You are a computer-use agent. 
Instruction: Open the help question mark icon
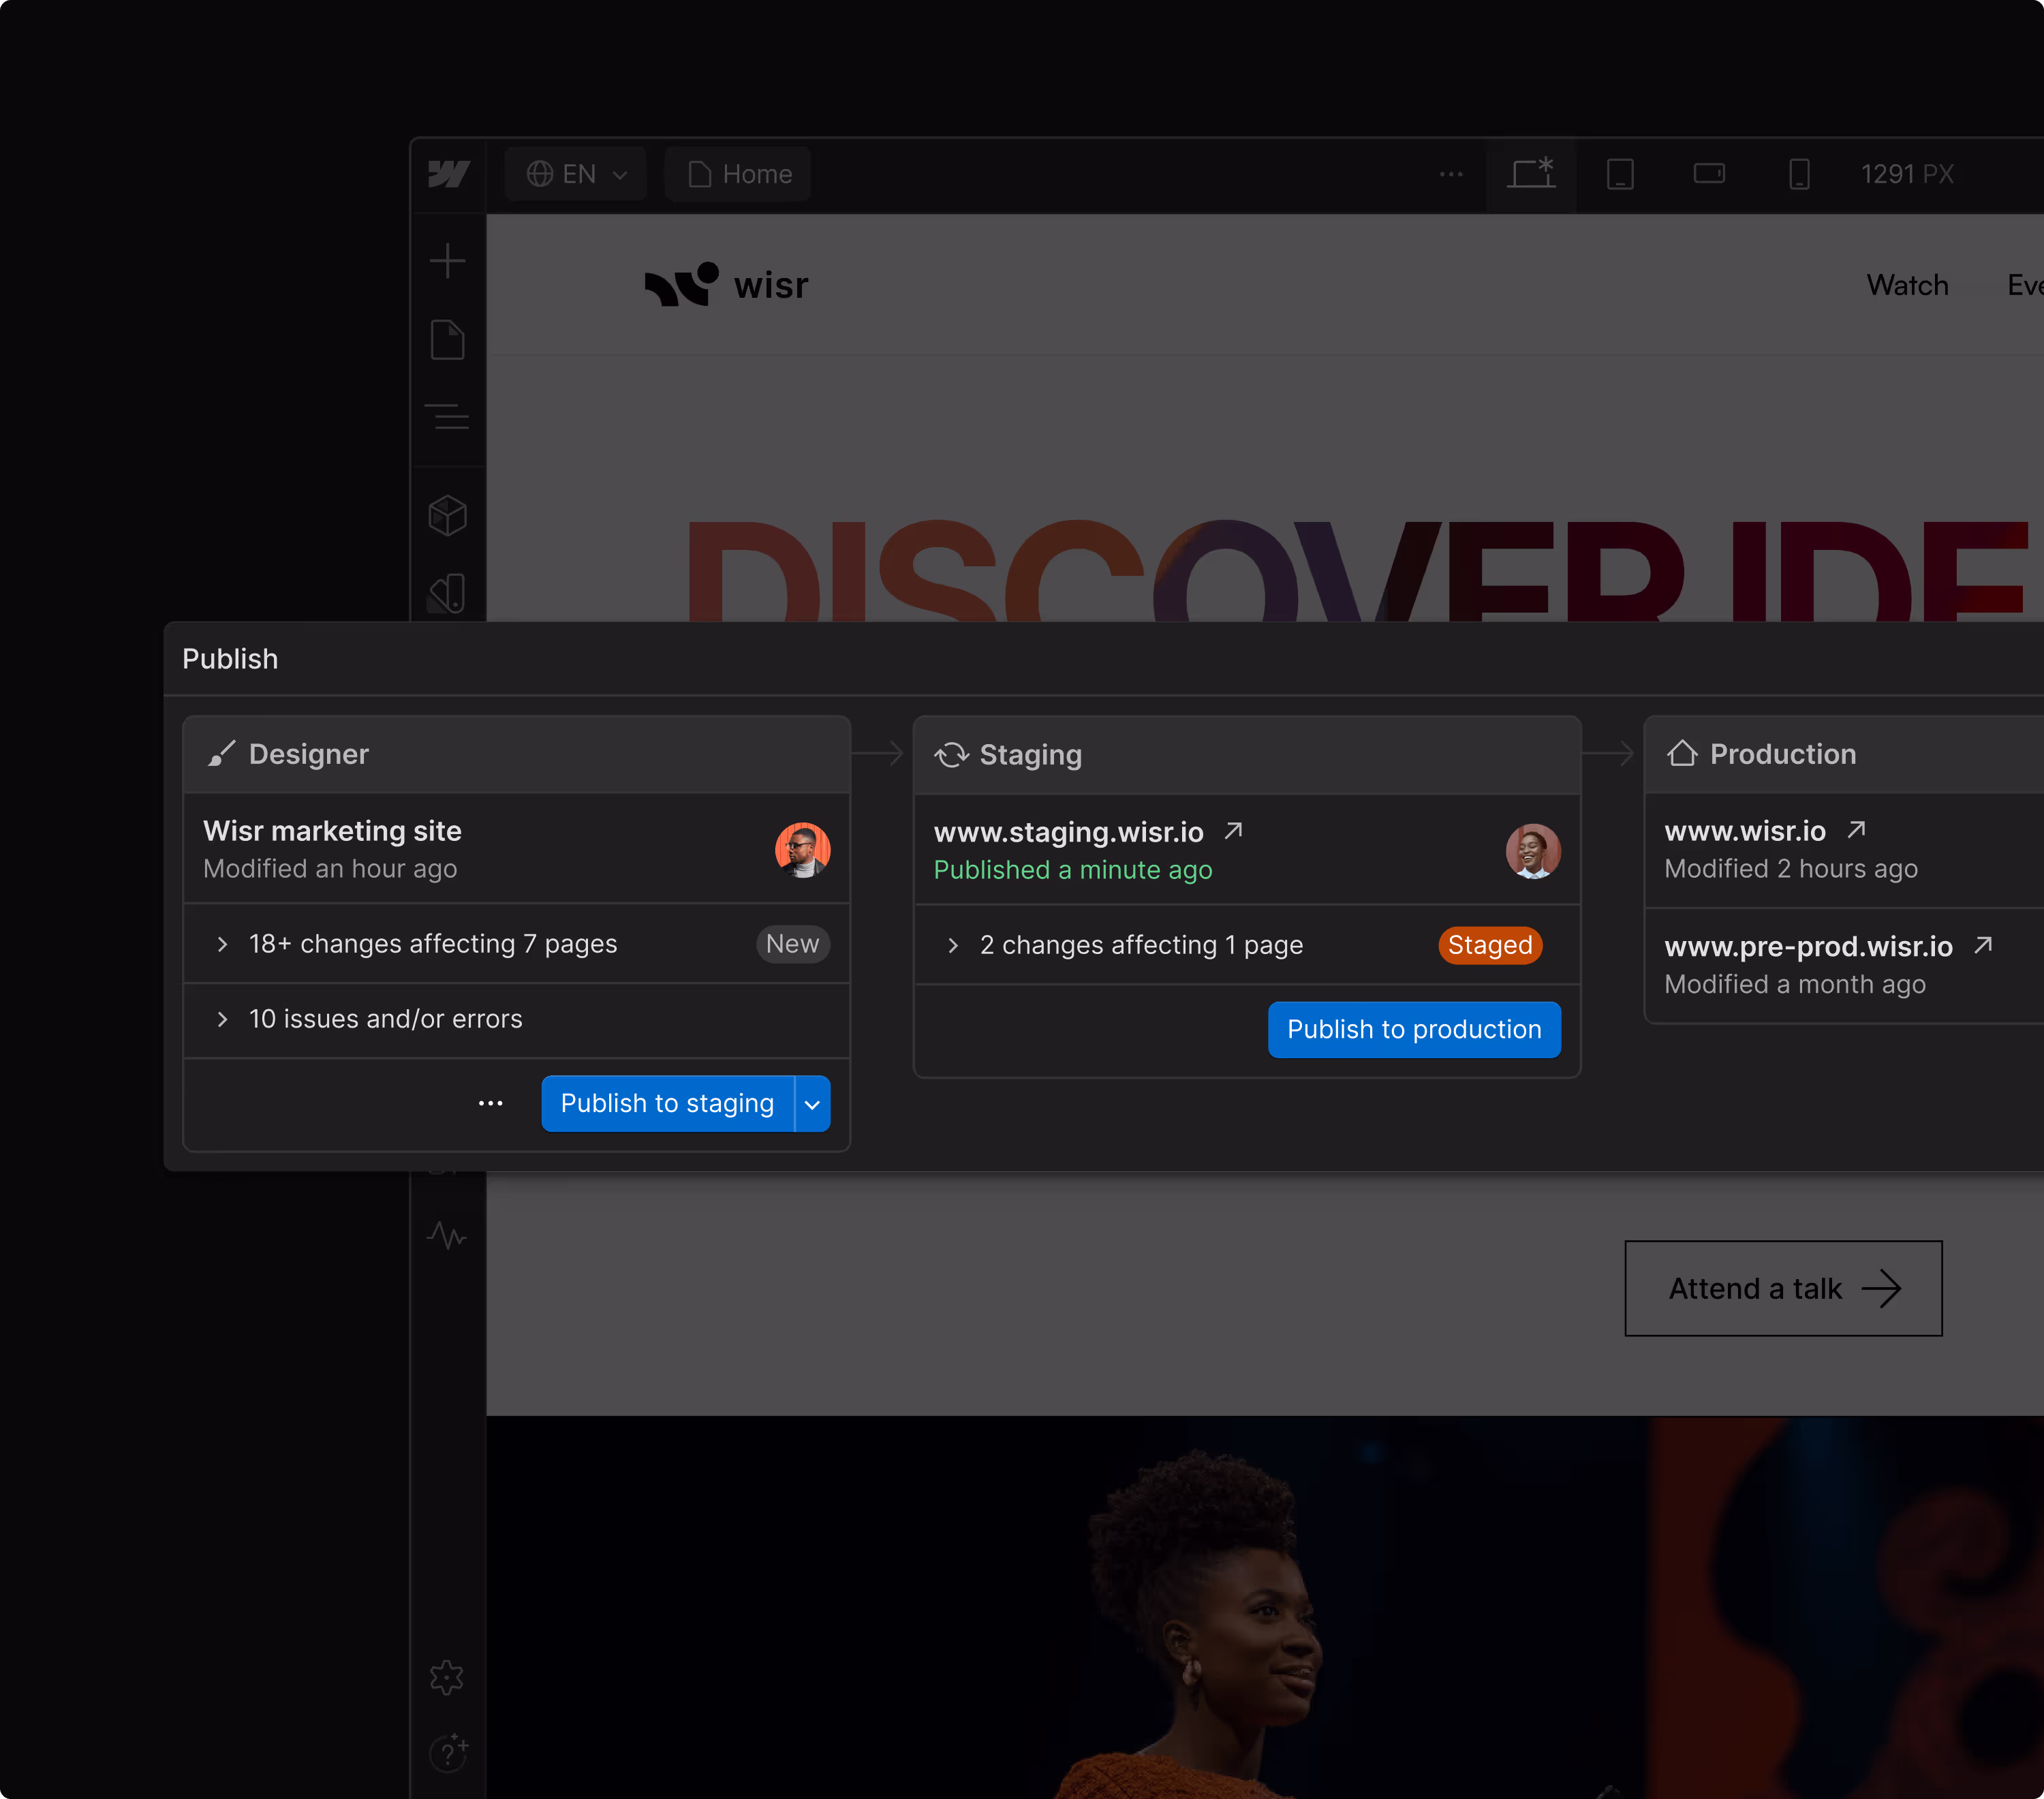coord(447,1752)
